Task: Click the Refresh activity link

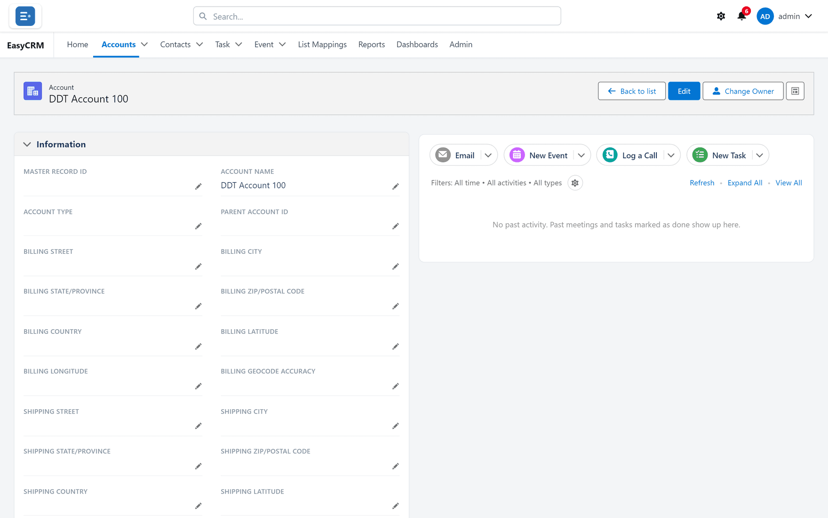Action: 702,183
